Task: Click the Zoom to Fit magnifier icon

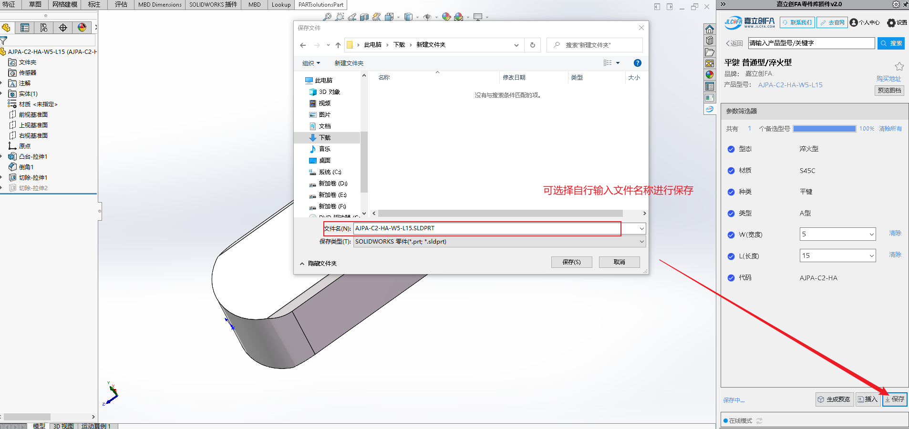Action: pyautogui.click(x=327, y=17)
